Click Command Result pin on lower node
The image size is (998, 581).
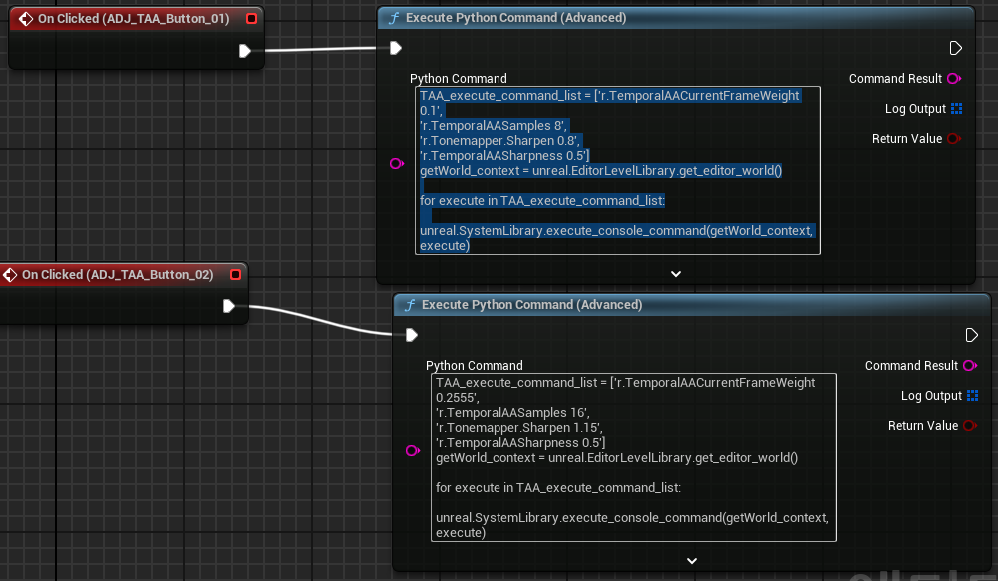[x=970, y=366]
